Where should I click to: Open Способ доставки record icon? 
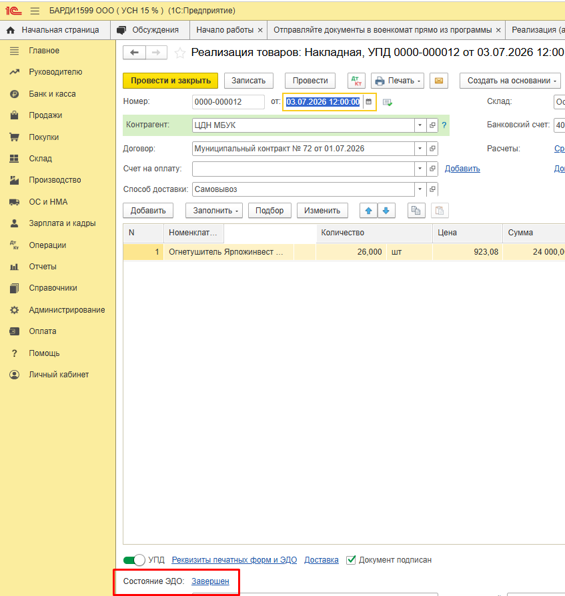[x=432, y=189]
